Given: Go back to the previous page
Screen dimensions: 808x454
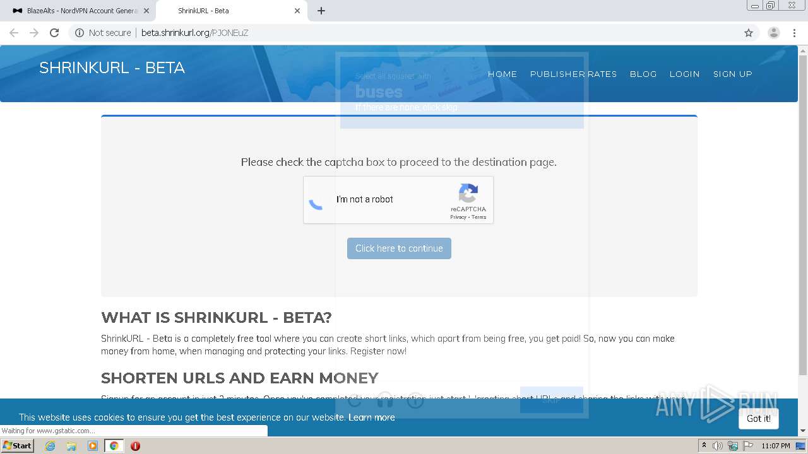Looking at the screenshot, I should [14, 33].
